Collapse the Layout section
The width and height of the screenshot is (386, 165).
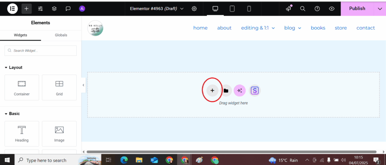(14, 67)
